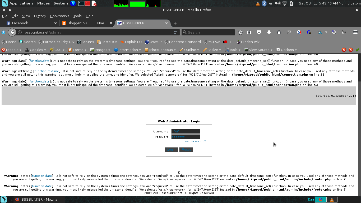Click inside the Password field
361x203 pixels.
[x=186, y=136]
